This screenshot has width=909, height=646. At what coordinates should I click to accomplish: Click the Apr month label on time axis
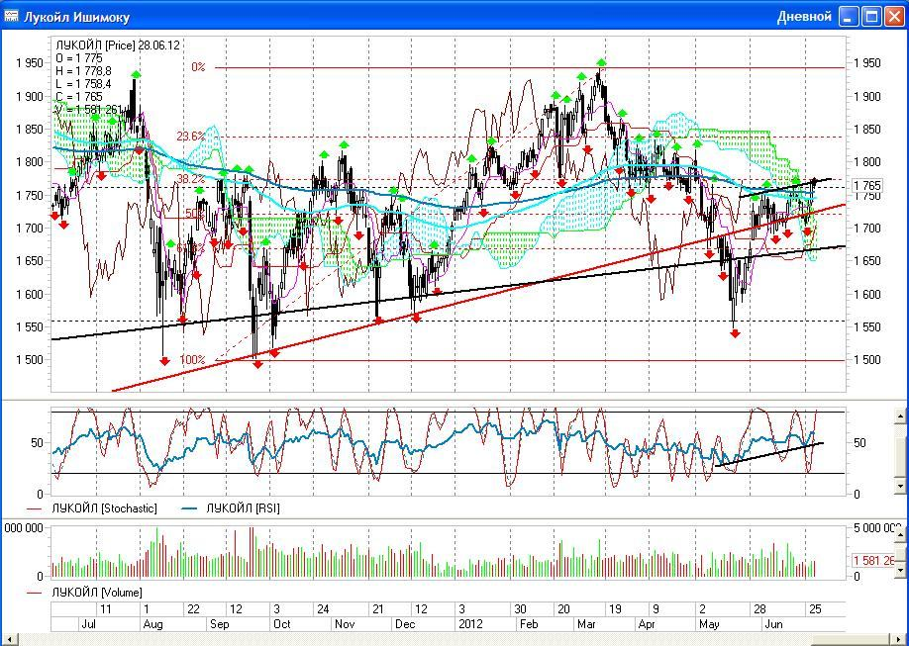click(x=647, y=624)
